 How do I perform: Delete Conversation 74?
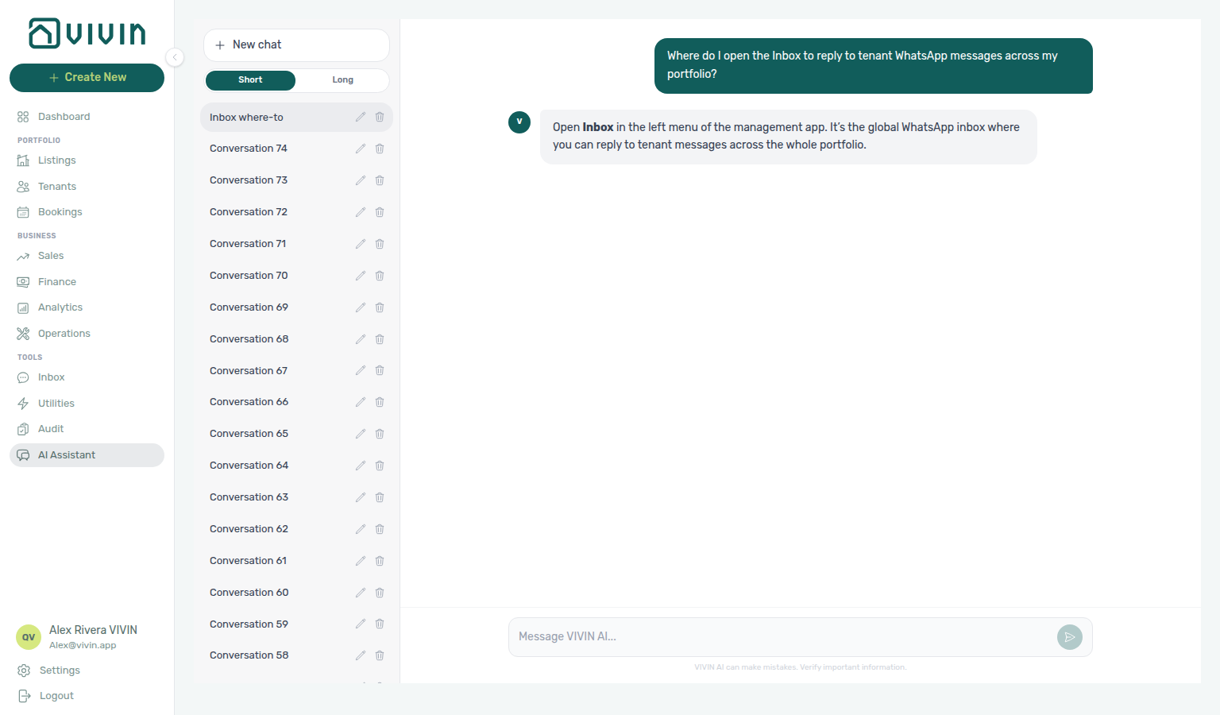(x=380, y=149)
